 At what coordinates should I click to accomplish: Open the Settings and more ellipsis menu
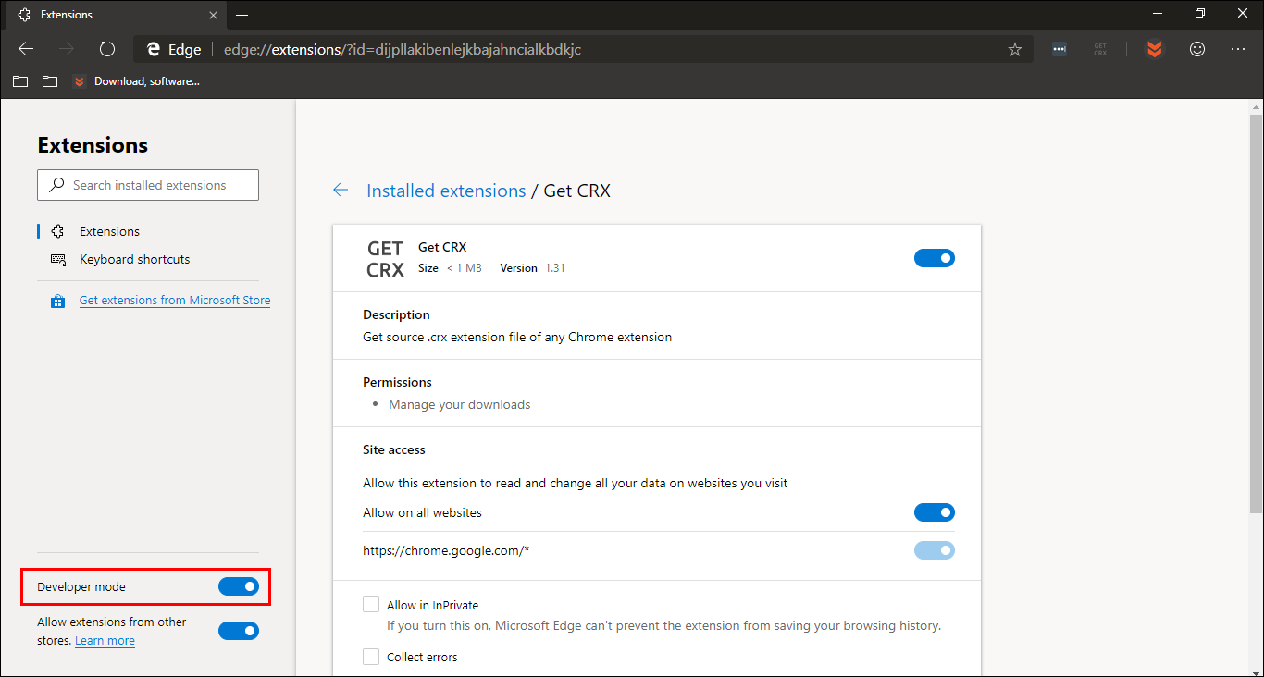coord(1238,49)
